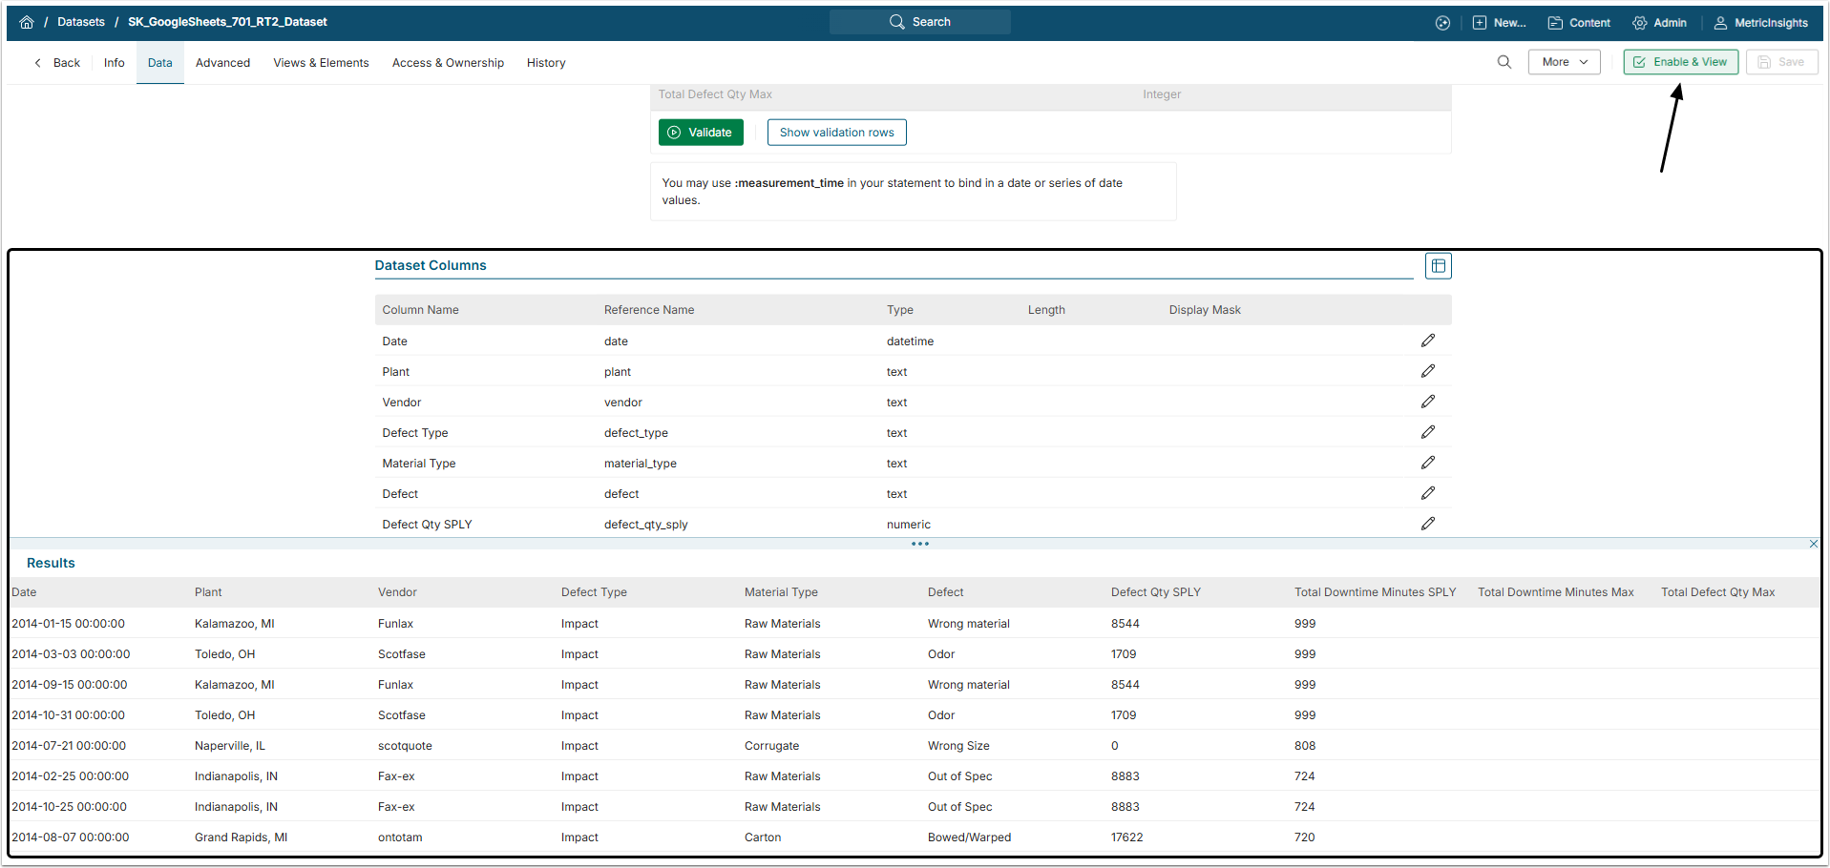Click edit pencil for Material Type row
Screen dimensions: 1830x868
(1427, 463)
